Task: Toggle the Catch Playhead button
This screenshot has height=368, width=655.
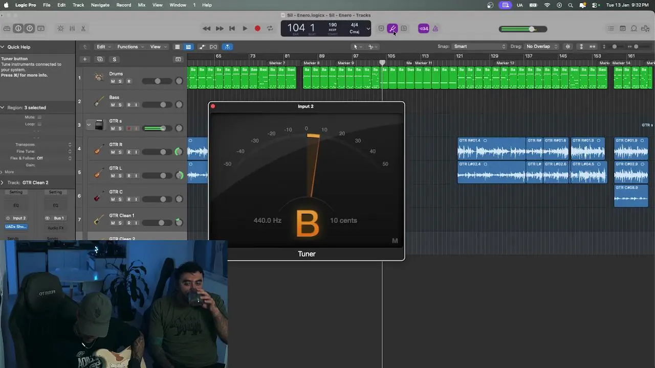Action: pos(228,47)
